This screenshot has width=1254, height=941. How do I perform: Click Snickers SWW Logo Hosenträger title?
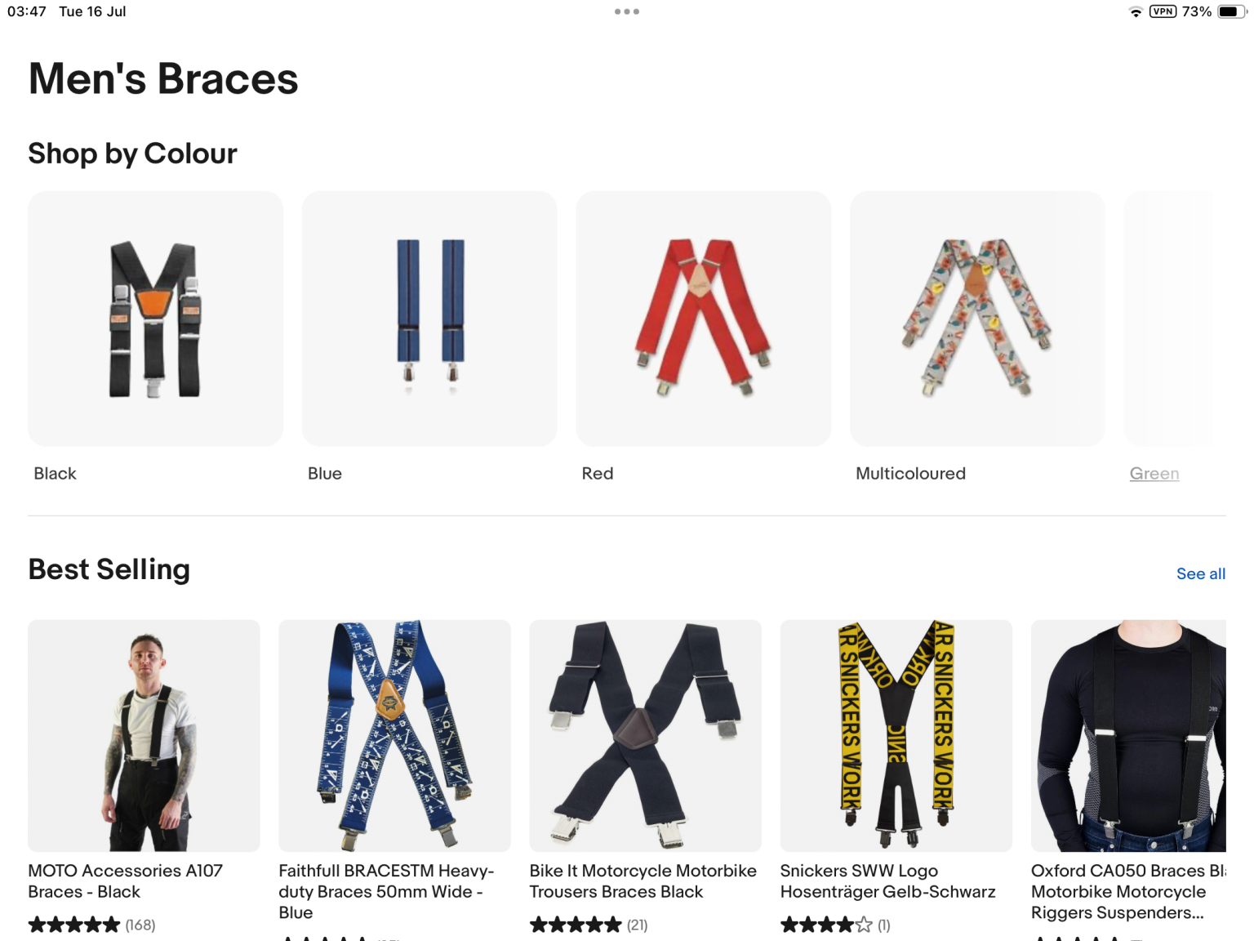point(887,881)
